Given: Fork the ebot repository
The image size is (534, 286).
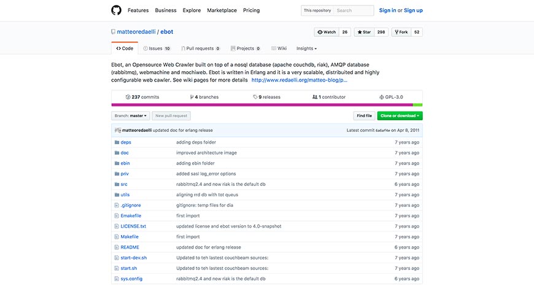Looking at the screenshot, I should pyautogui.click(x=401, y=32).
